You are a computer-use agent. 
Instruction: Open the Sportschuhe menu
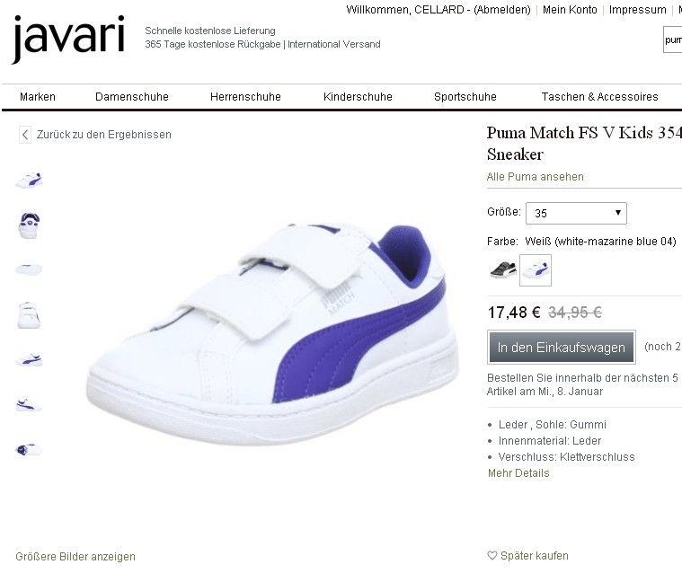point(465,96)
